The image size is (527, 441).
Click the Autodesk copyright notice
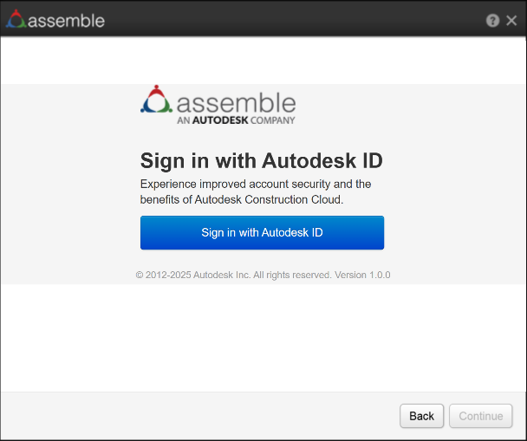[x=233, y=275]
